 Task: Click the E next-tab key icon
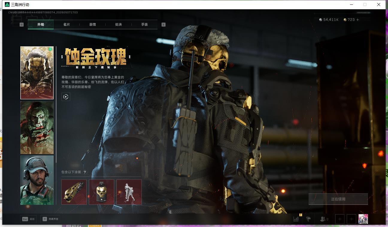tap(163, 25)
